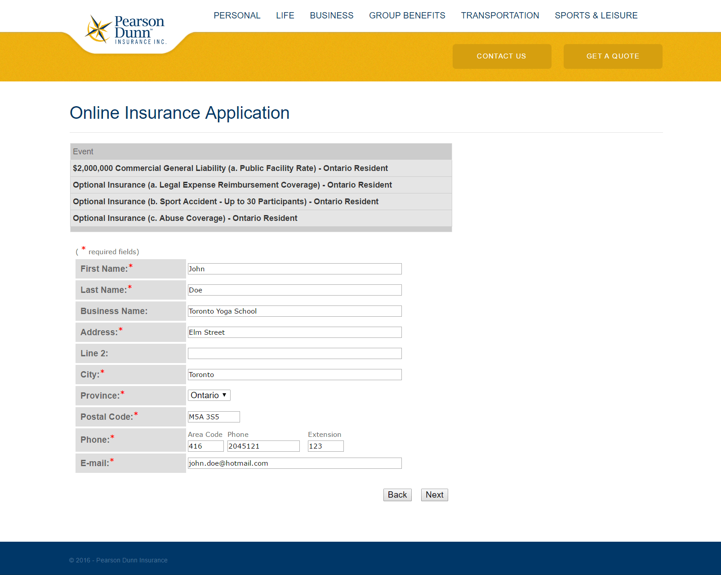This screenshot has width=721, height=575.
Task: Open the GROUP BENEFITS menu
Action: 407,15
